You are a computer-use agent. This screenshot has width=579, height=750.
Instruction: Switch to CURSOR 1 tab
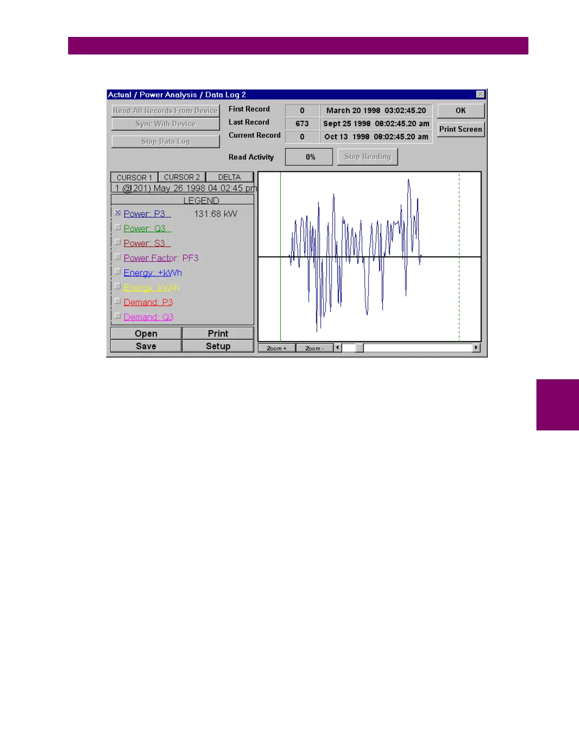134,177
